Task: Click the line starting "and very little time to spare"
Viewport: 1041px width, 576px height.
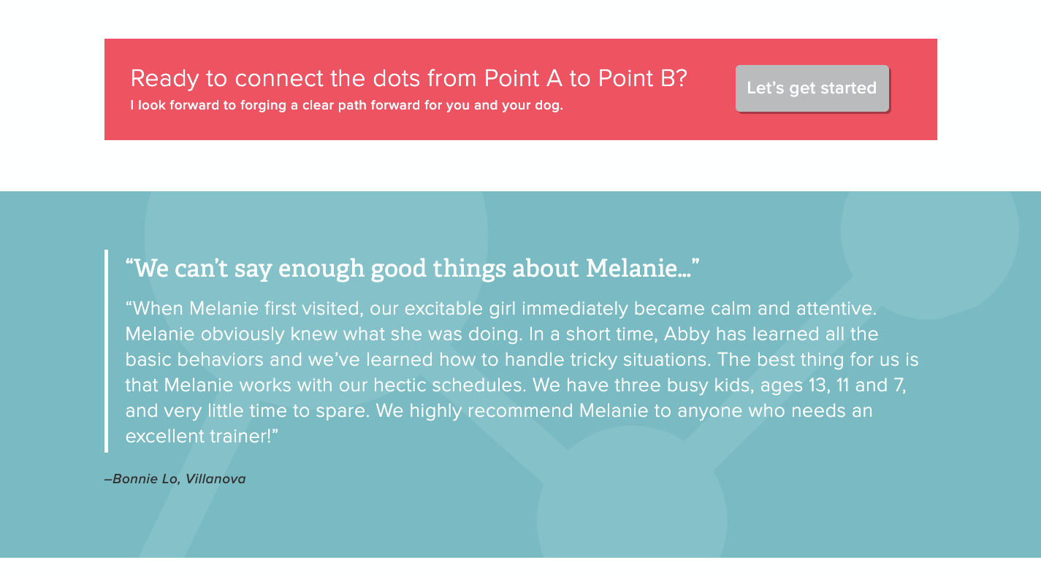Action: [x=499, y=411]
